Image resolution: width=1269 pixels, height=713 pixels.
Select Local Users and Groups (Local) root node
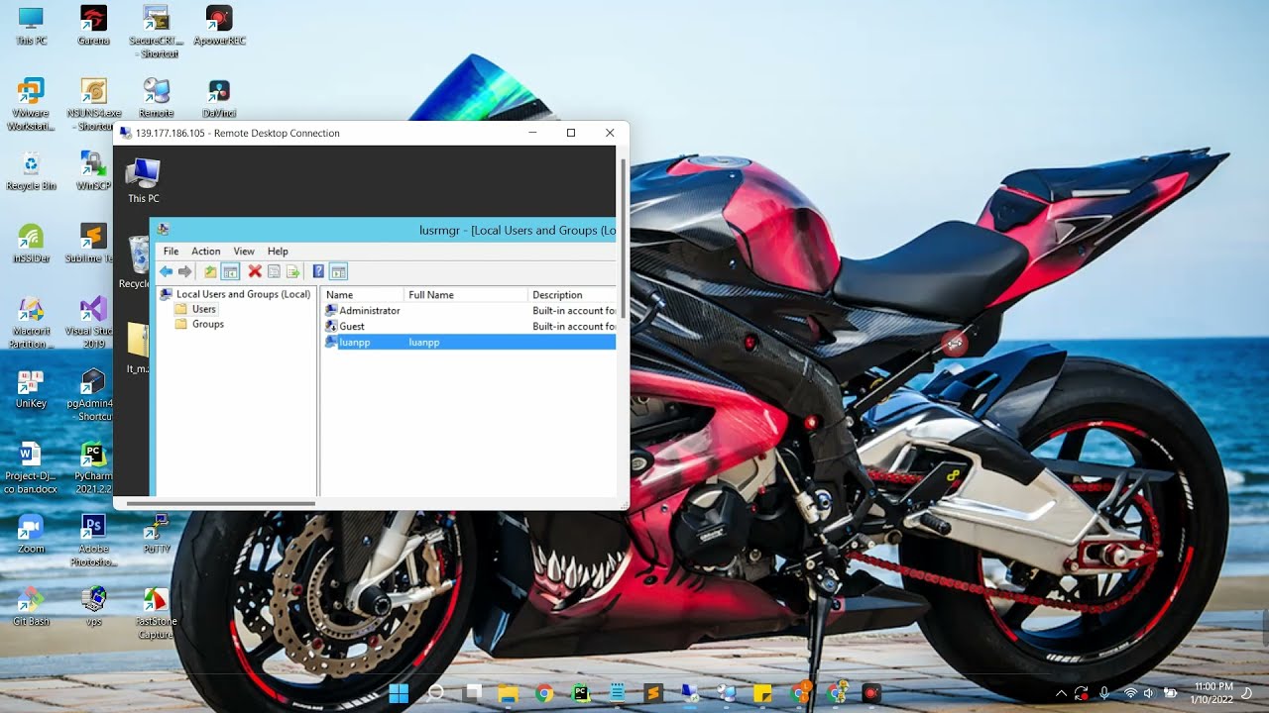pyautogui.click(x=236, y=294)
